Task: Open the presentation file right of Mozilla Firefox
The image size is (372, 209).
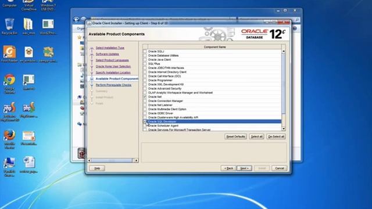Action: [28, 138]
